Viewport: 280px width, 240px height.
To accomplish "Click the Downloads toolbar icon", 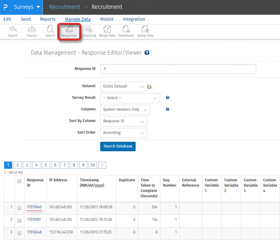I will coord(126,31).
